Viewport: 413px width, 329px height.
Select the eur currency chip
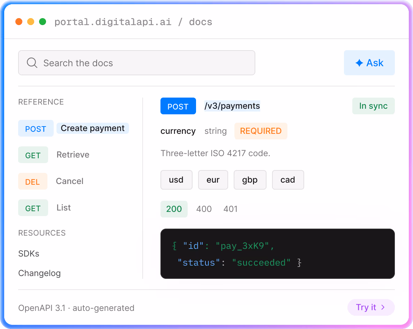click(x=213, y=180)
